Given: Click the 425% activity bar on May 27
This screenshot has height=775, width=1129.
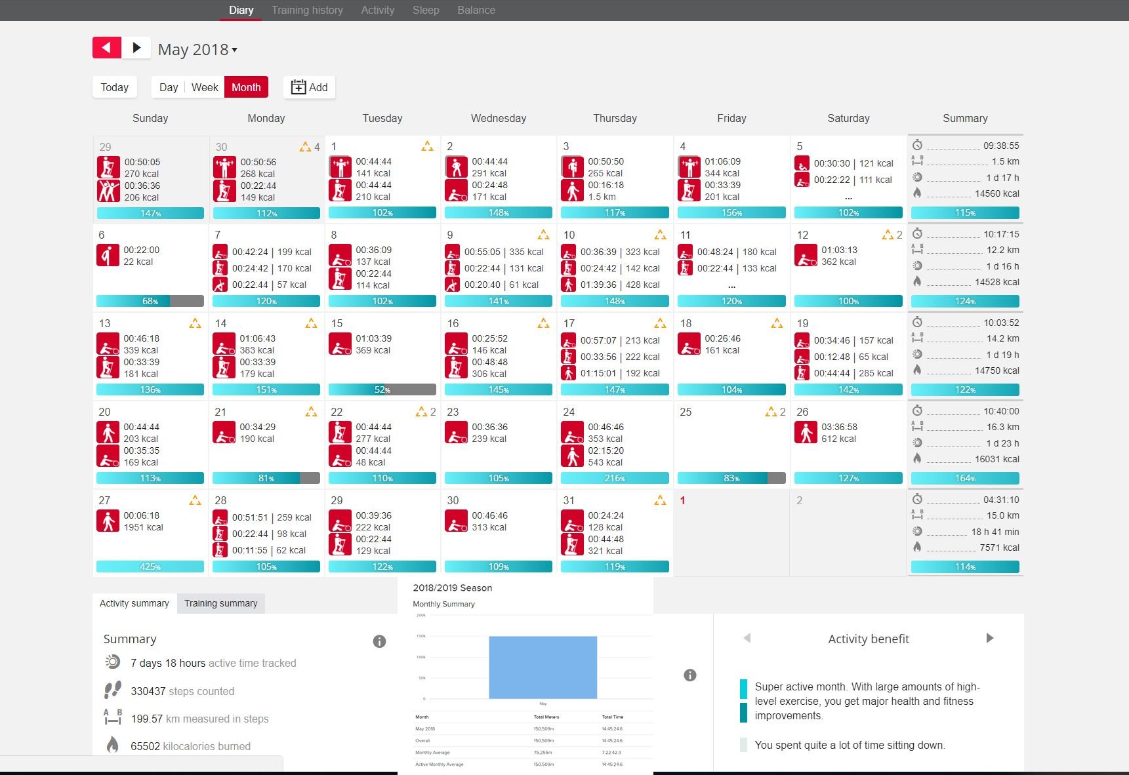Looking at the screenshot, I should pos(150,566).
